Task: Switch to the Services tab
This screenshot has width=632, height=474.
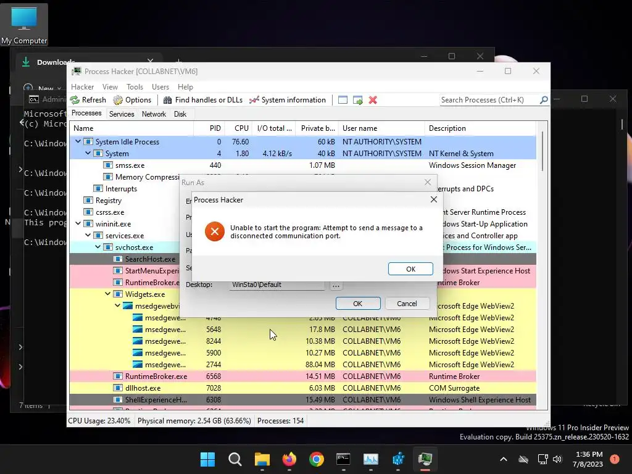Action: [122, 114]
